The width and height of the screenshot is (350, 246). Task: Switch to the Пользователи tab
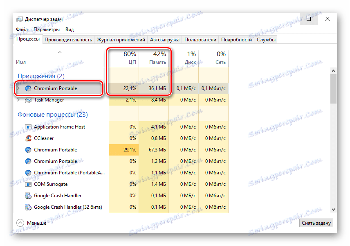200,40
